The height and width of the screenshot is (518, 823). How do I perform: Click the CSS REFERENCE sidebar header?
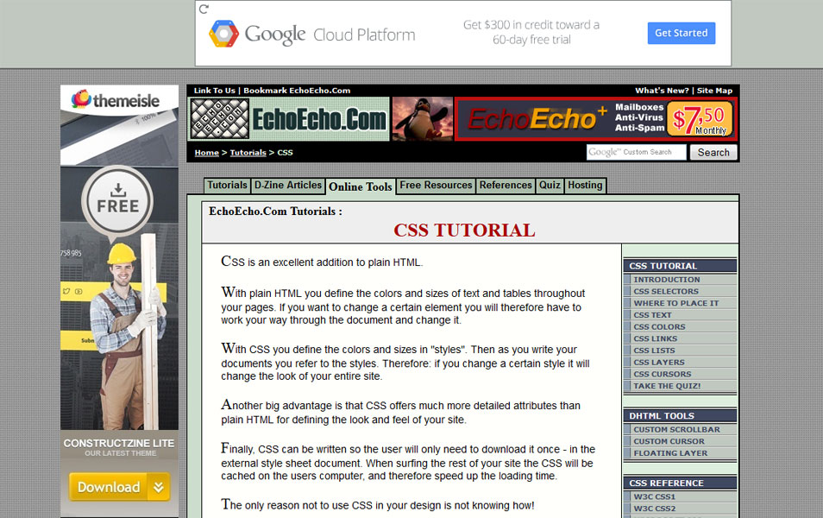(x=681, y=483)
